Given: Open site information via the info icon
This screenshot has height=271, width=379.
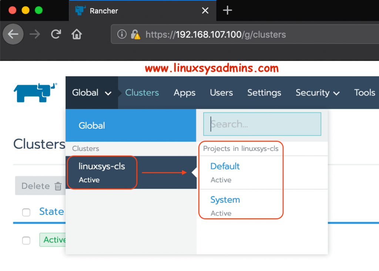Looking at the screenshot, I should point(122,34).
